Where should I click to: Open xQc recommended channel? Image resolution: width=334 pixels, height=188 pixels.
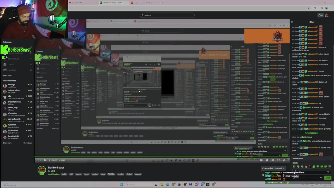[x=17, y=97]
